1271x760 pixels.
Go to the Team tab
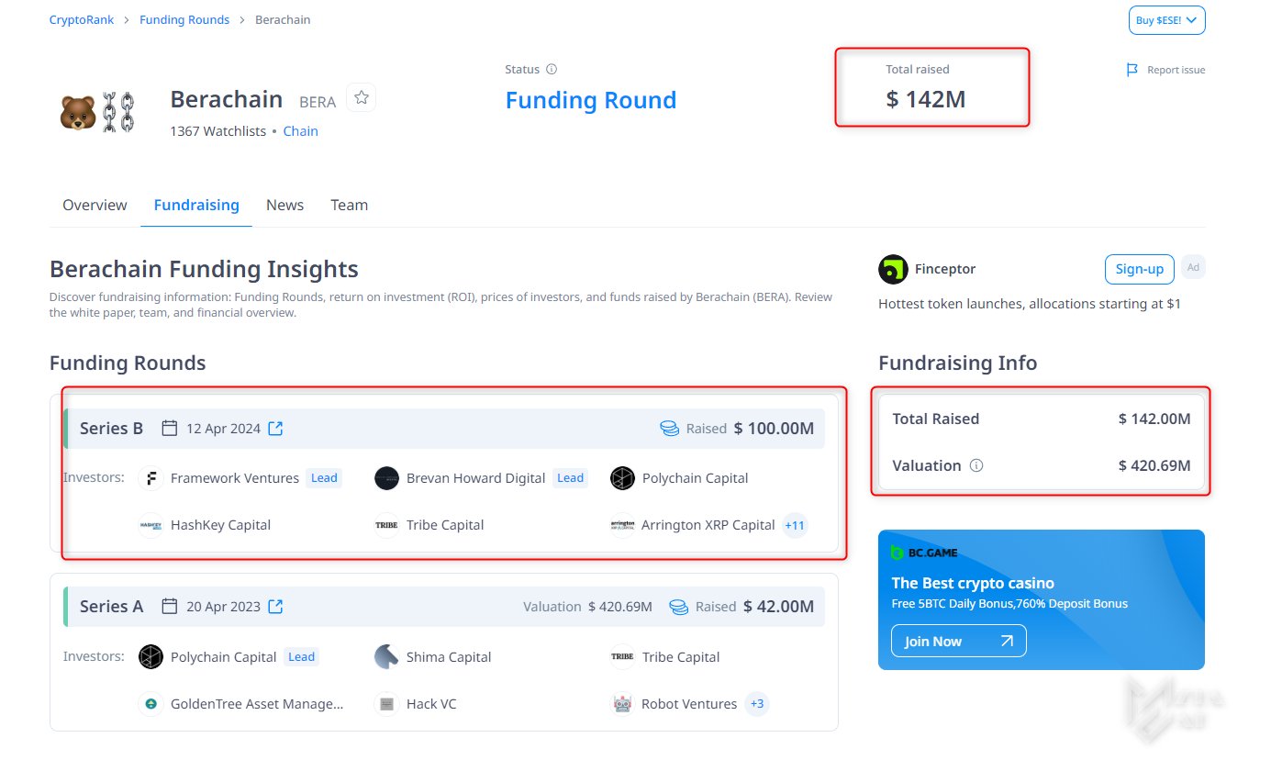pos(349,206)
